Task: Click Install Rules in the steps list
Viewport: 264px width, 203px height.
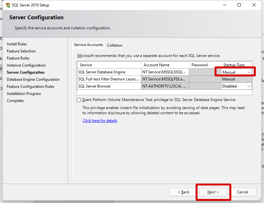Action: click(17, 44)
